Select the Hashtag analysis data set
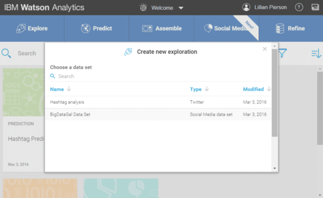The image size is (323, 198). [x=158, y=102]
